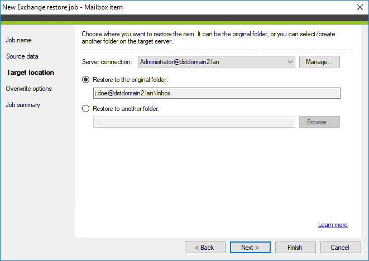Viewport: 369px width, 261px height.
Task: Click the dialog title bar text
Action: pos(63,7)
